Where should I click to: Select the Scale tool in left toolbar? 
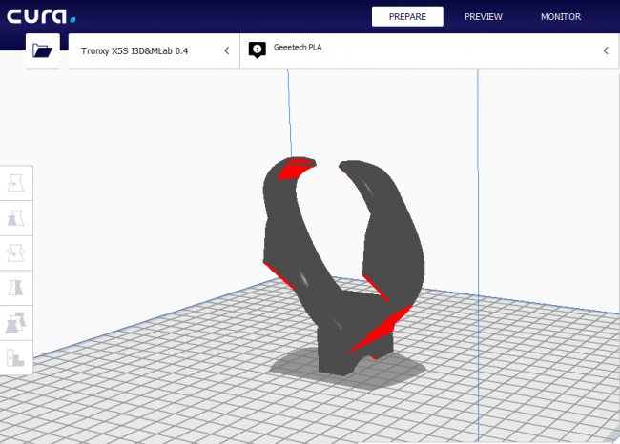click(16, 218)
